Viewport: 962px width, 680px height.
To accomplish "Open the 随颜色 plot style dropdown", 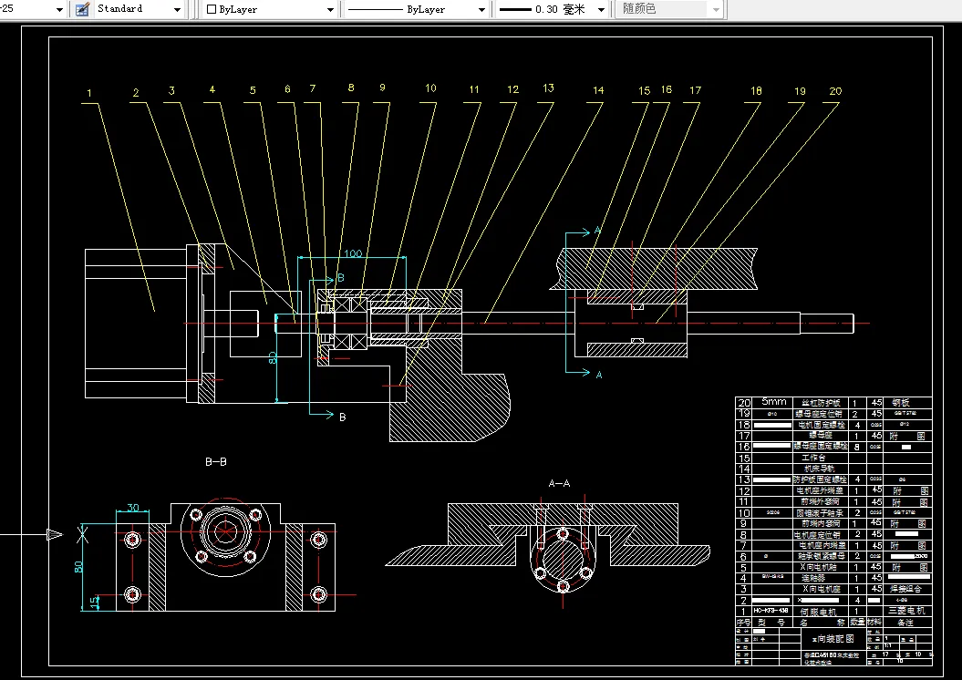I will coord(716,10).
